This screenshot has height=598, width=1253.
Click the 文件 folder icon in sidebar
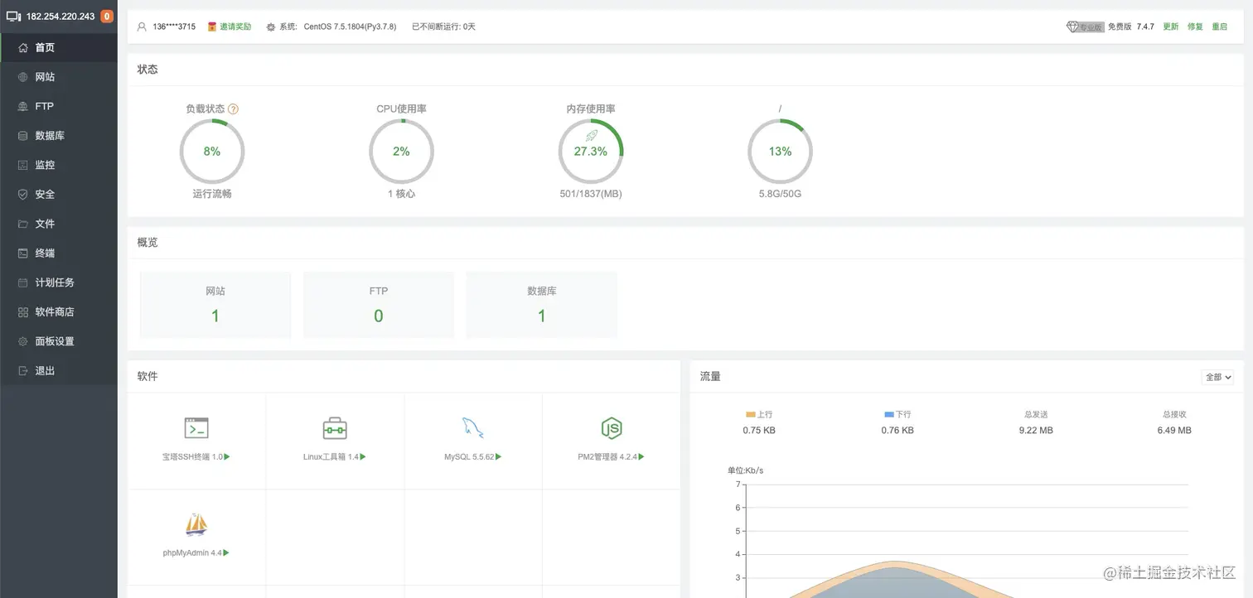click(23, 224)
